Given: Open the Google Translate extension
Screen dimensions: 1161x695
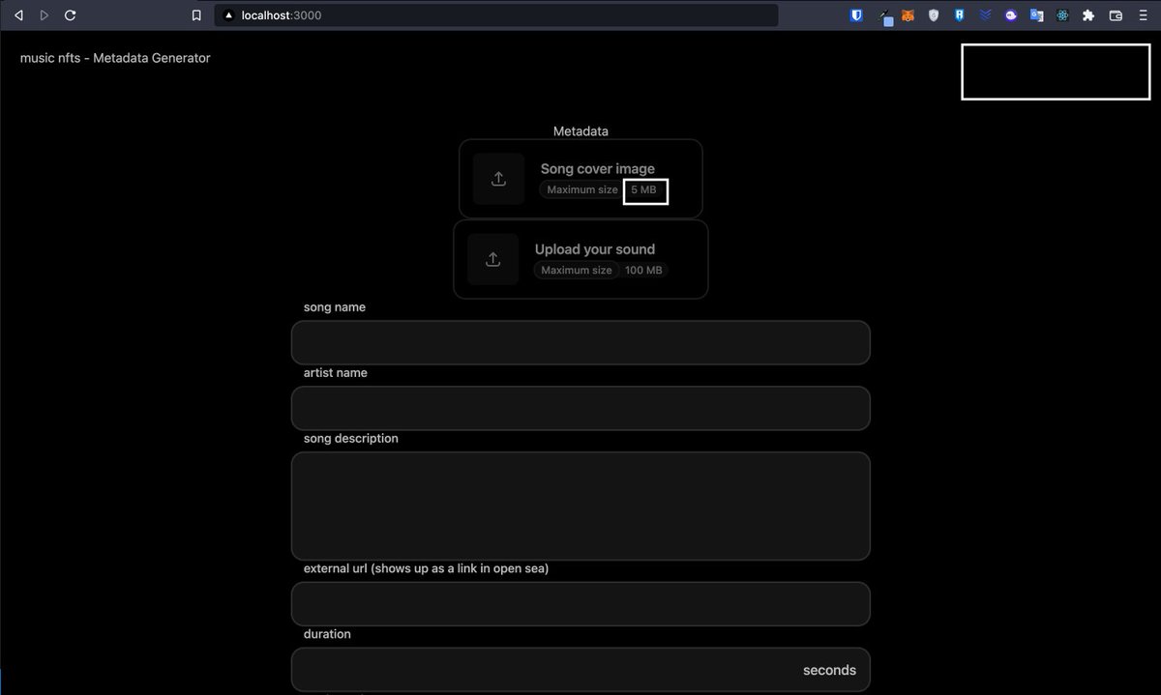Looking at the screenshot, I should 1036,15.
